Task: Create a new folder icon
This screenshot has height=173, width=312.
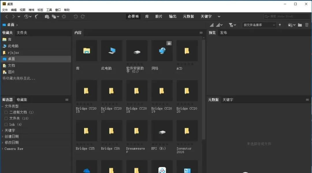Action: tap(300, 25)
